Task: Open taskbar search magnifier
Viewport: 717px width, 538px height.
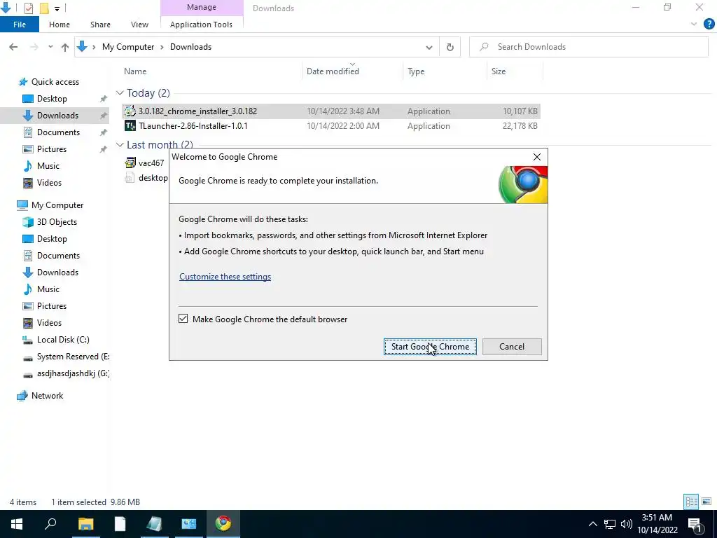Action: click(x=50, y=523)
